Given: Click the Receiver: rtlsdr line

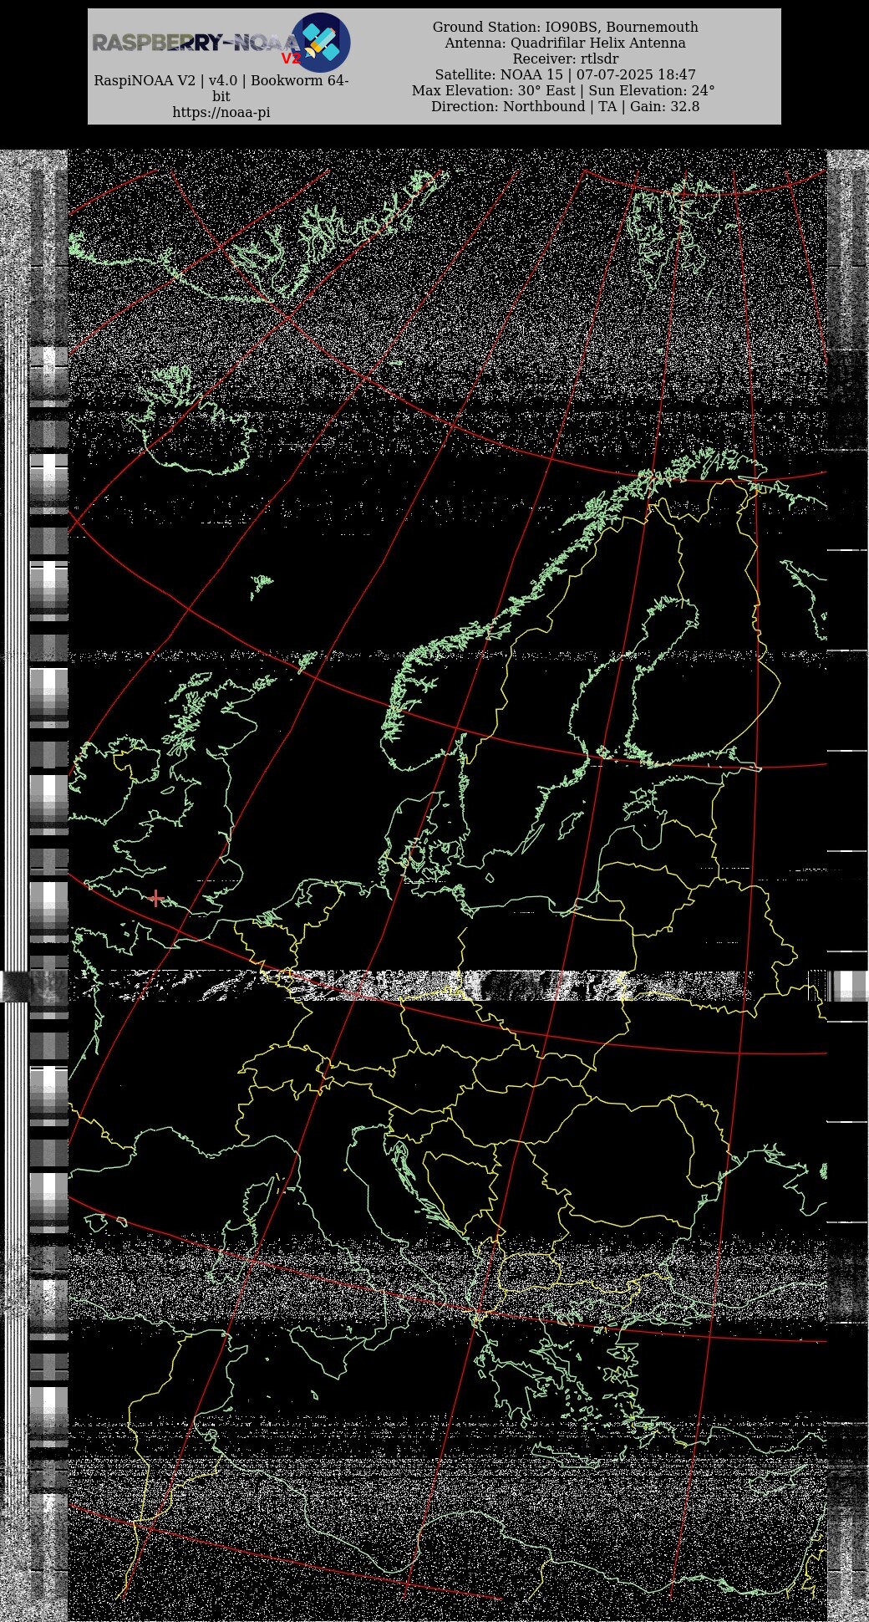Looking at the screenshot, I should (x=566, y=59).
